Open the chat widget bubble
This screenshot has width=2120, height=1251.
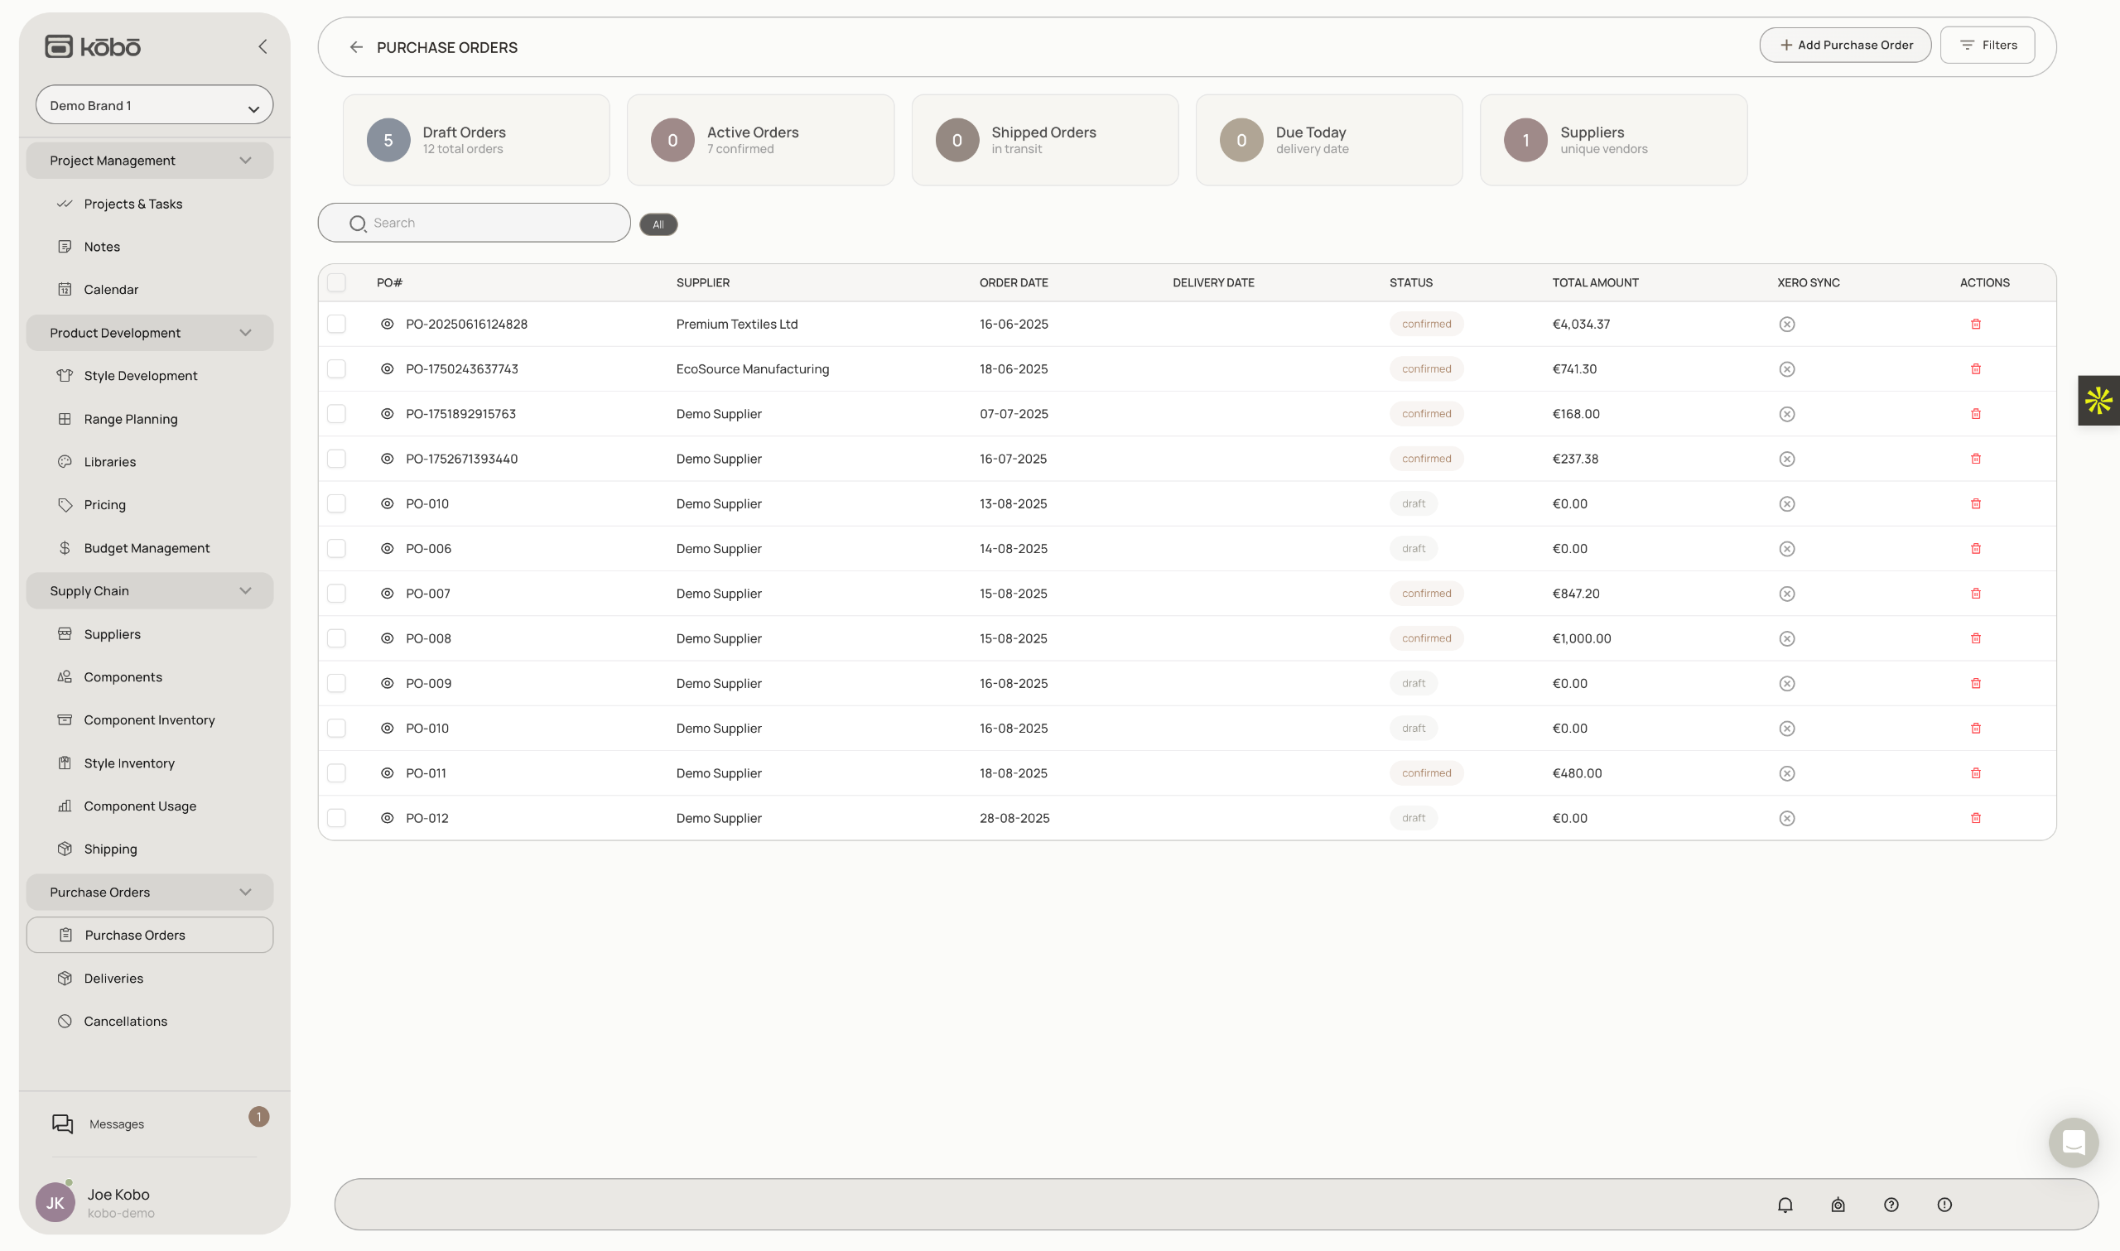point(2073,1143)
